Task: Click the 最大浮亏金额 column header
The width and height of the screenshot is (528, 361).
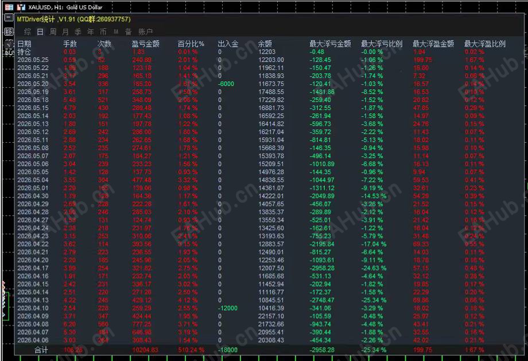Action: coord(330,44)
